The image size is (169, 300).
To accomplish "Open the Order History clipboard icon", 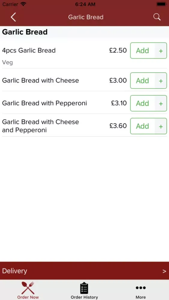I will click(84, 288).
